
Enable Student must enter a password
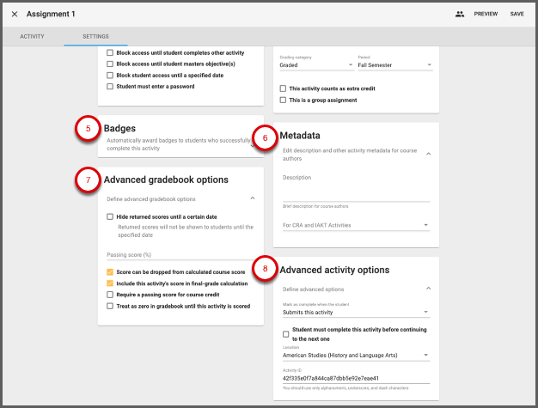(x=110, y=87)
